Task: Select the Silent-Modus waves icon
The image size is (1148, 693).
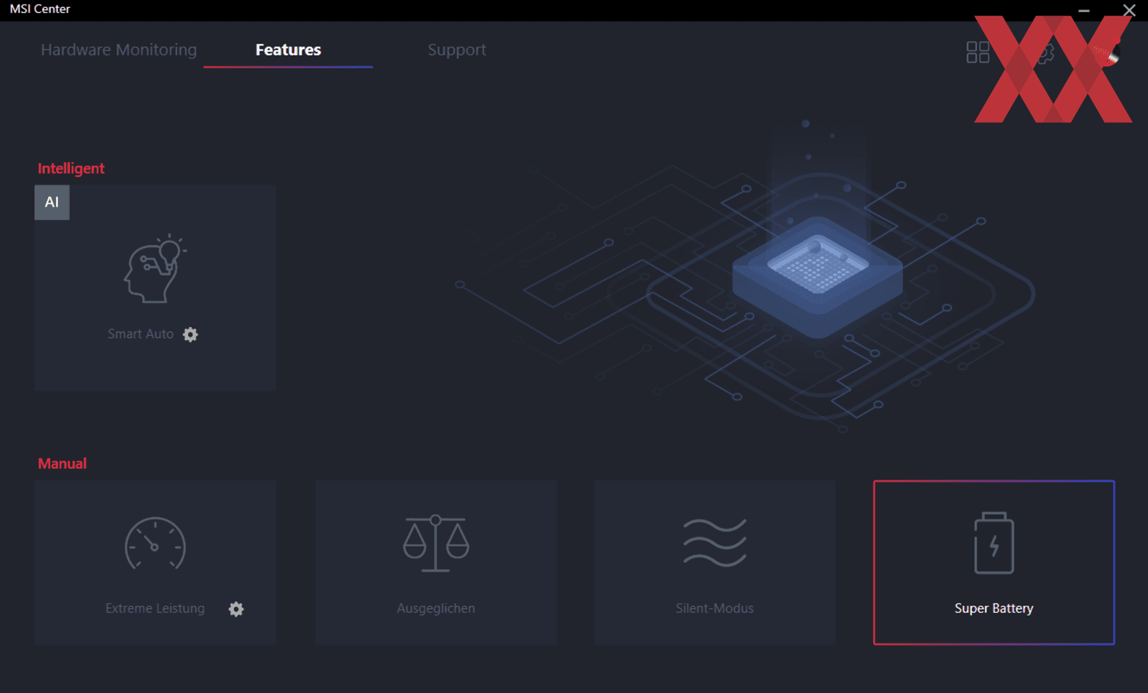Action: [715, 542]
